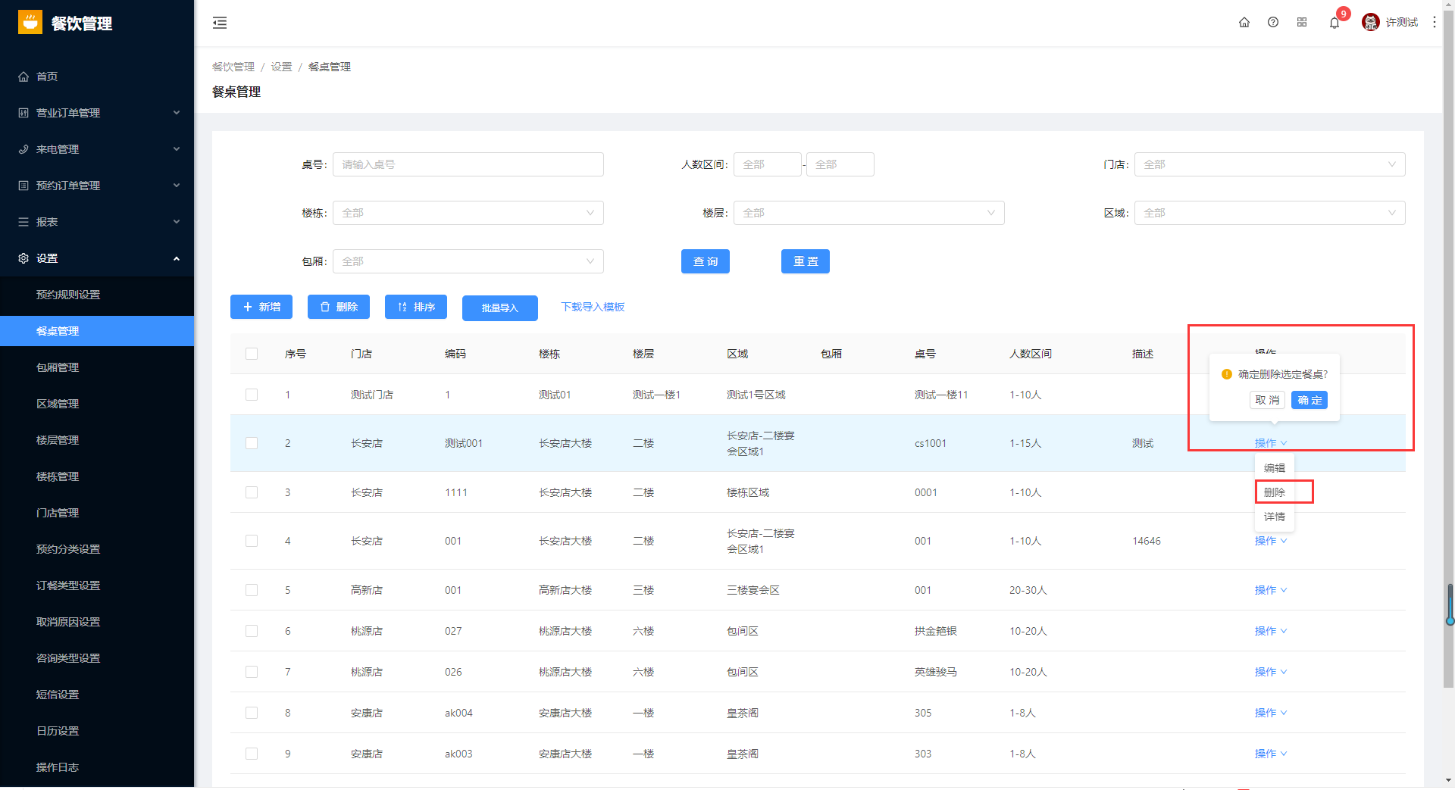Open 楼层管理 in the sidebar
This screenshot has width=1455, height=790.
tap(97, 440)
